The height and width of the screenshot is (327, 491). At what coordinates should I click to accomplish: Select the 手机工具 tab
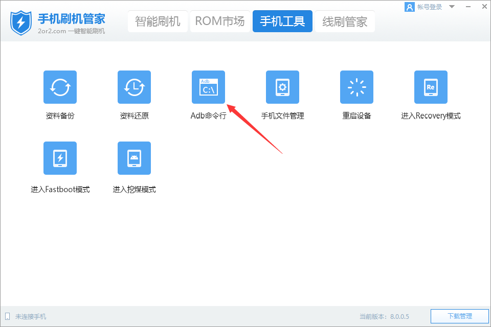point(282,21)
